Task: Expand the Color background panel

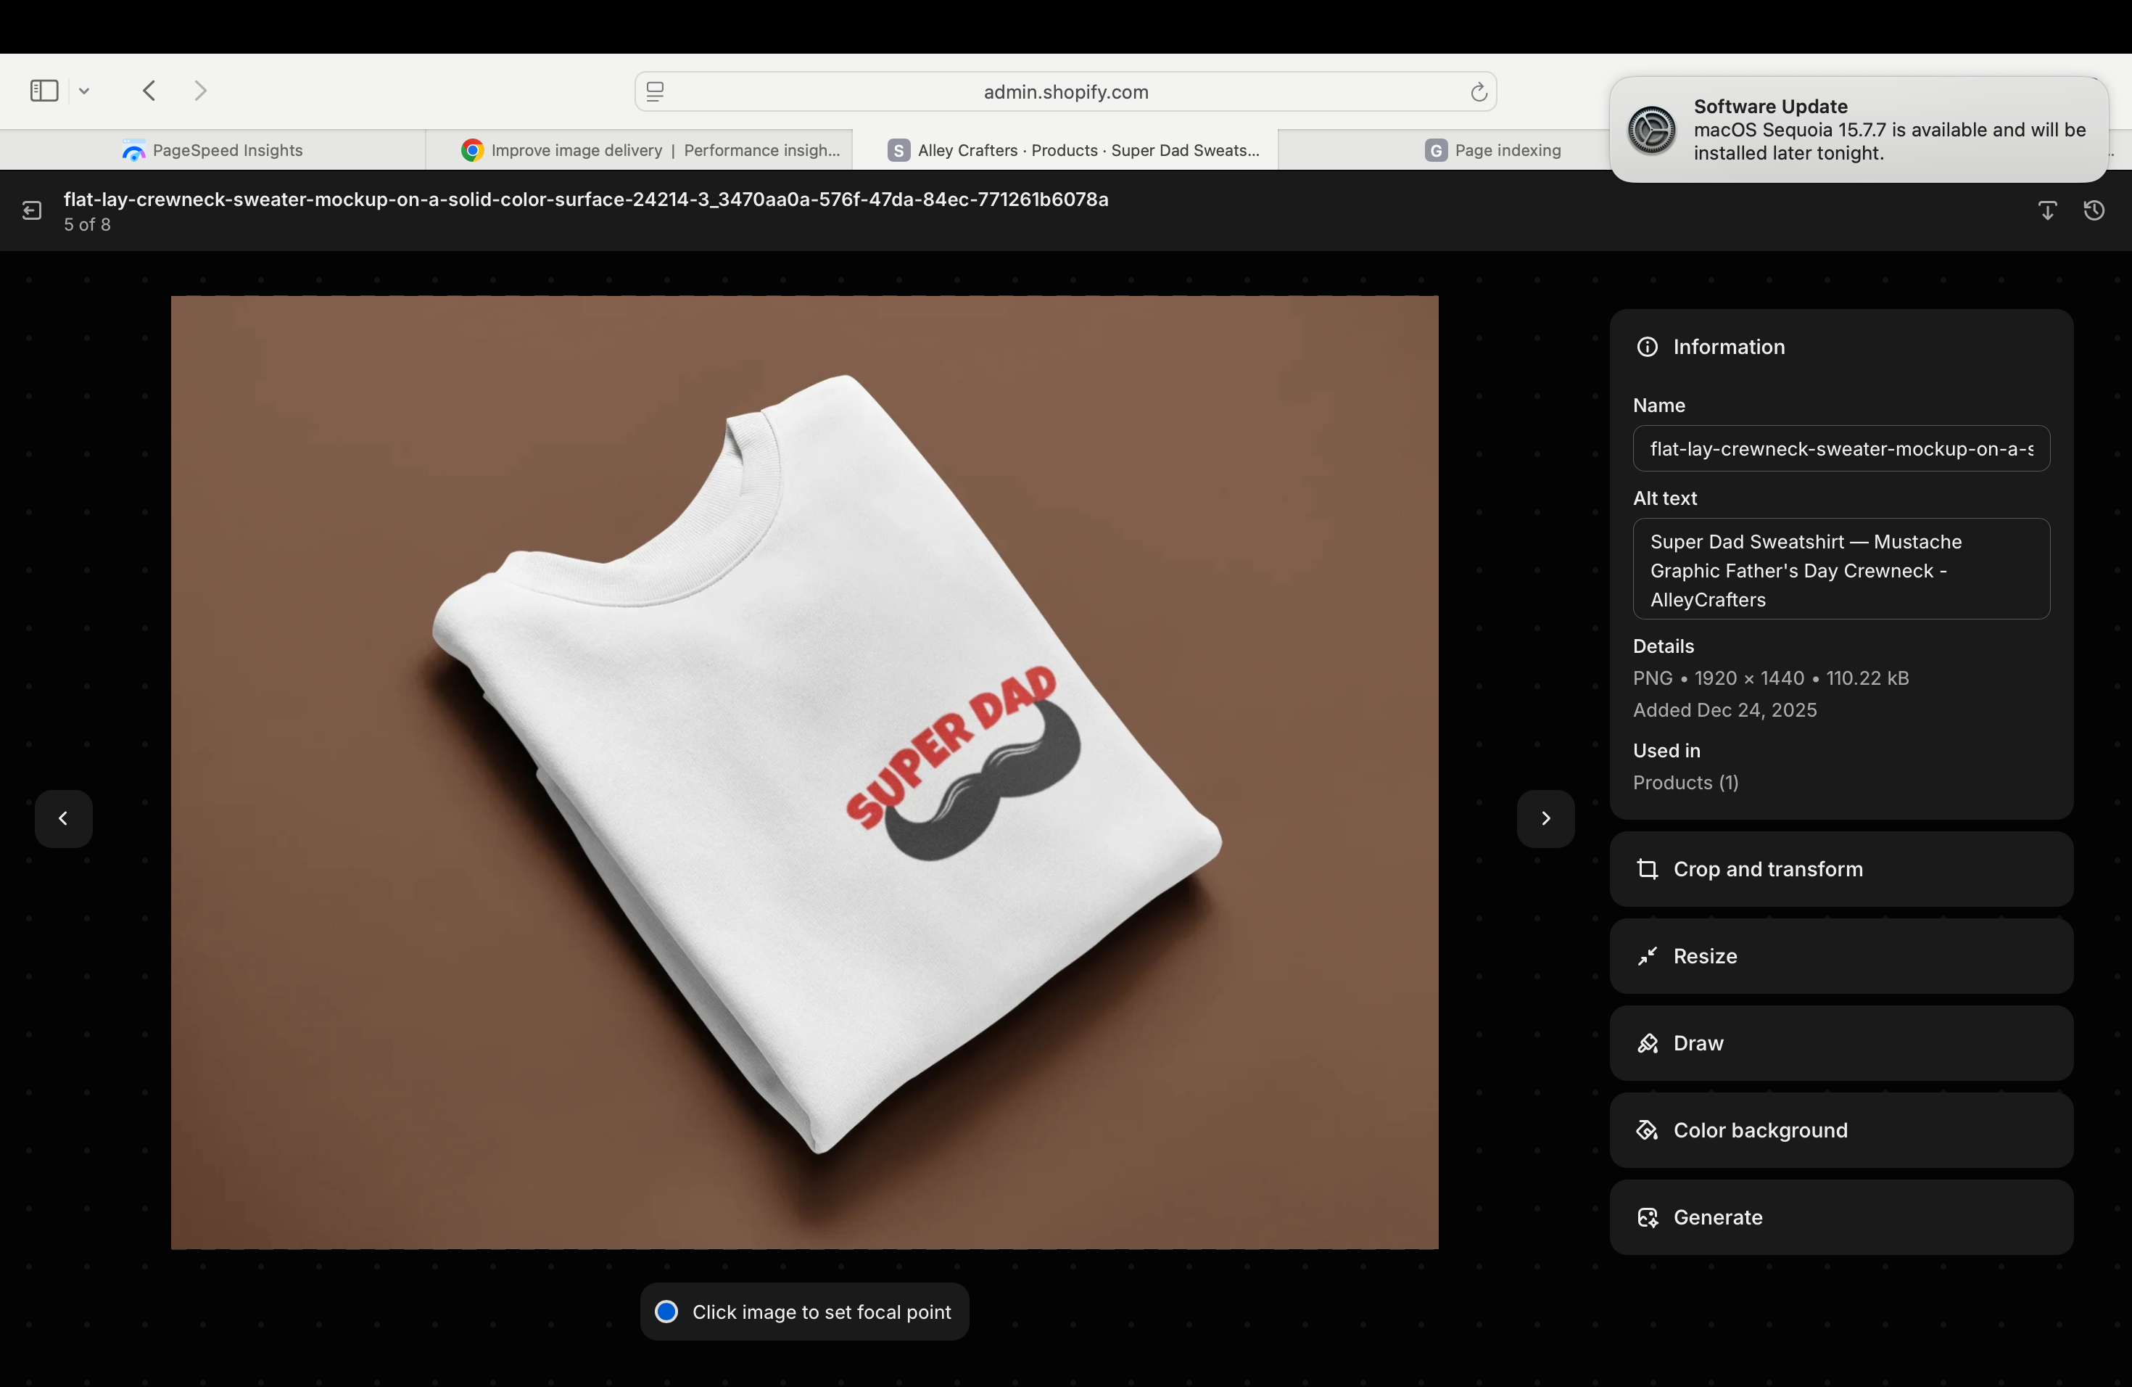Action: [1841, 1130]
